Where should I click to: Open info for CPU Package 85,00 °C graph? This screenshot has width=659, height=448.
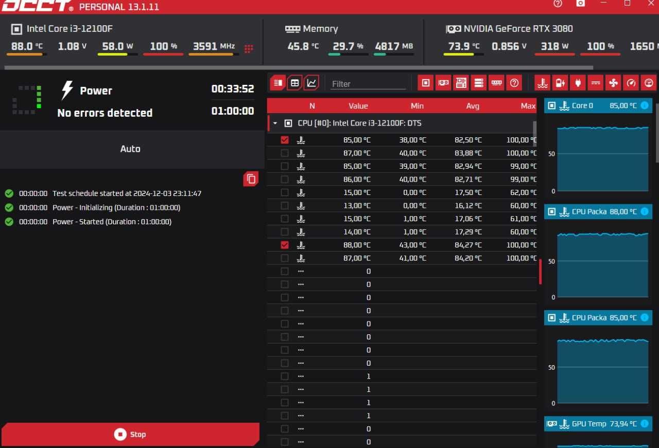coord(645,318)
